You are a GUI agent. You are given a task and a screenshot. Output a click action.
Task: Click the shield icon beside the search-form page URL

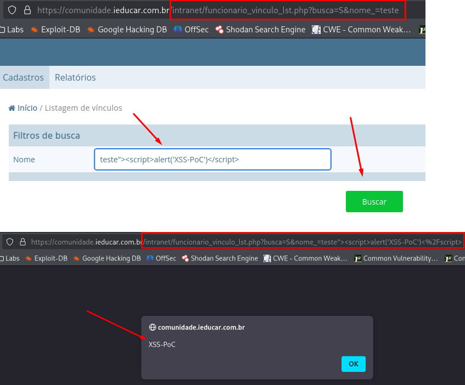(12, 10)
